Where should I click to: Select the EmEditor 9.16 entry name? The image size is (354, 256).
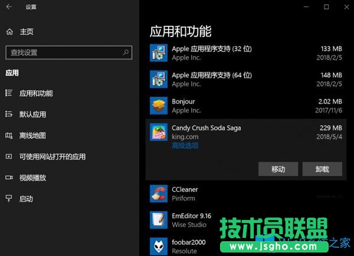(191, 216)
